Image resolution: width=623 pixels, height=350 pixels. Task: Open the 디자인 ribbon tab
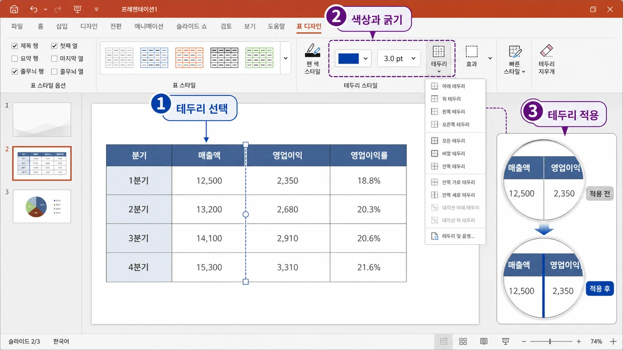click(89, 27)
